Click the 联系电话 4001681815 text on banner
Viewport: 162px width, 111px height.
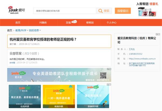click(x=97, y=80)
